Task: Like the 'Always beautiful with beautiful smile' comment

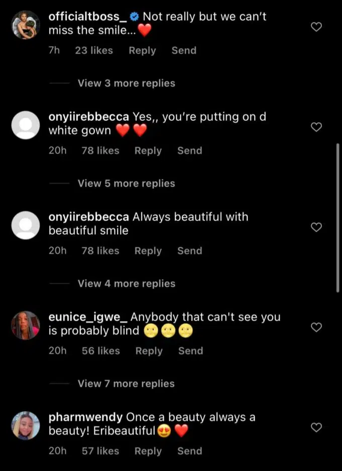Action: pos(316,227)
